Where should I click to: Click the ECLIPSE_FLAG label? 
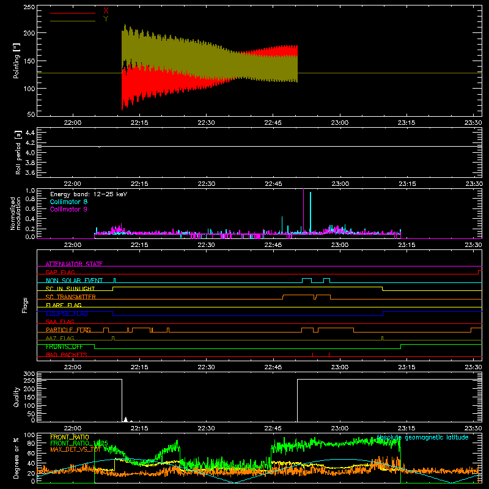click(x=67, y=314)
